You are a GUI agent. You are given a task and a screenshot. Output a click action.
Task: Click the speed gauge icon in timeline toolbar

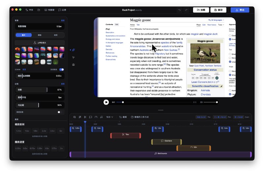coord(96,117)
